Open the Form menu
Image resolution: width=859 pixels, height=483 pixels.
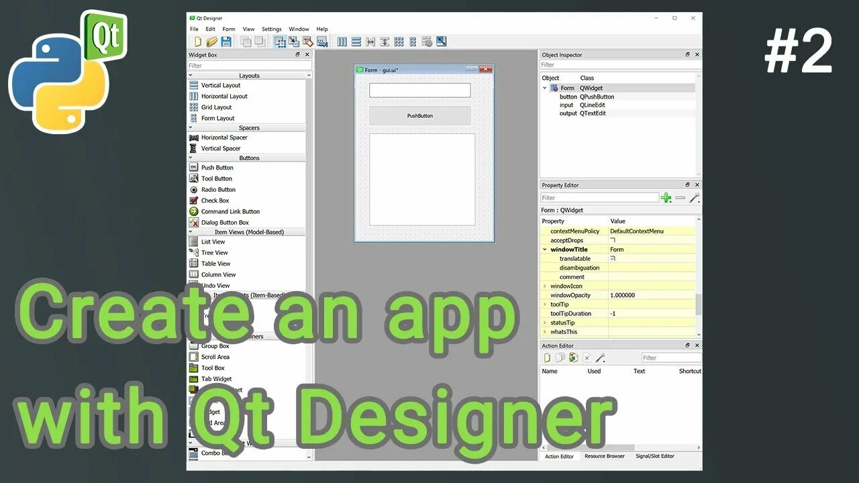click(229, 29)
